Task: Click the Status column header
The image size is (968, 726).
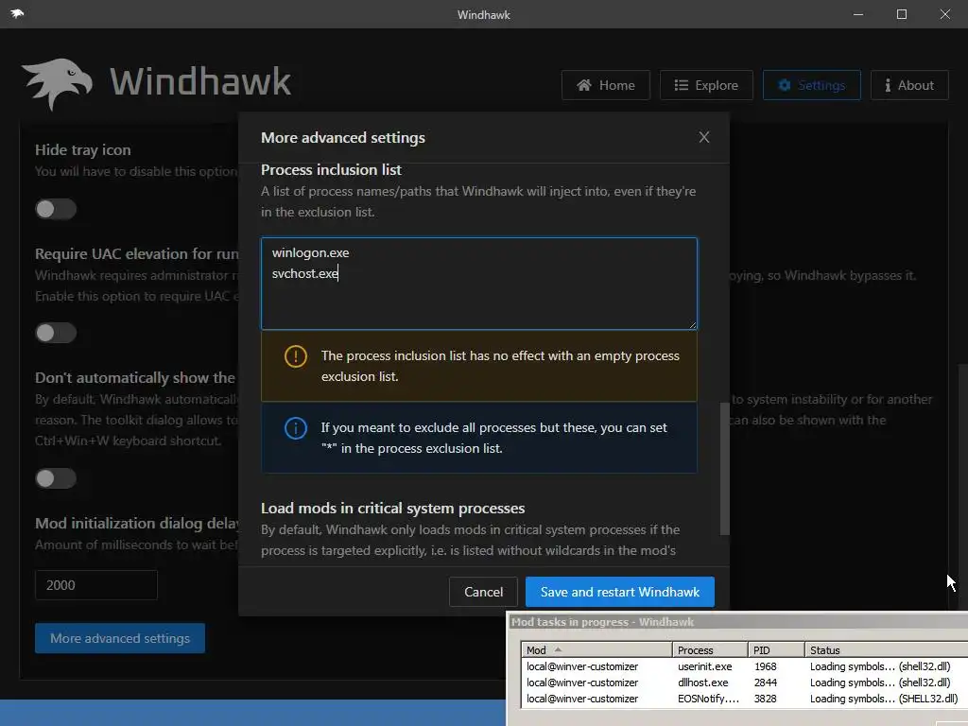Action: [x=886, y=650]
